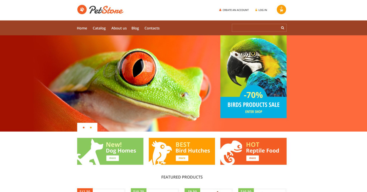Viewport: 367px width, 192px height.
Task: Click the person icon beside Create an Account
Action: pyautogui.click(x=220, y=10)
